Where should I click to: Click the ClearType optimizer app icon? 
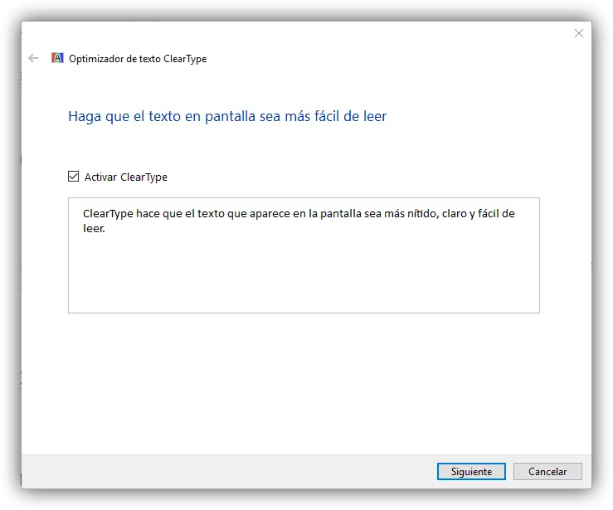click(57, 58)
